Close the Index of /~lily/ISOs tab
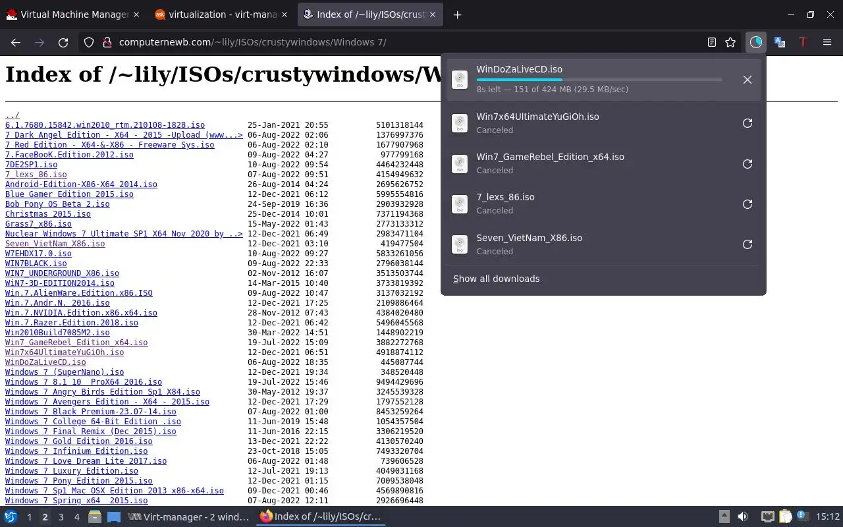 (x=432, y=14)
